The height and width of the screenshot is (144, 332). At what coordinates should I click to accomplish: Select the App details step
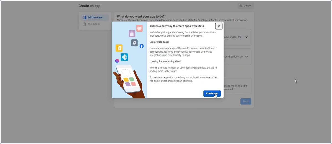[95, 24]
